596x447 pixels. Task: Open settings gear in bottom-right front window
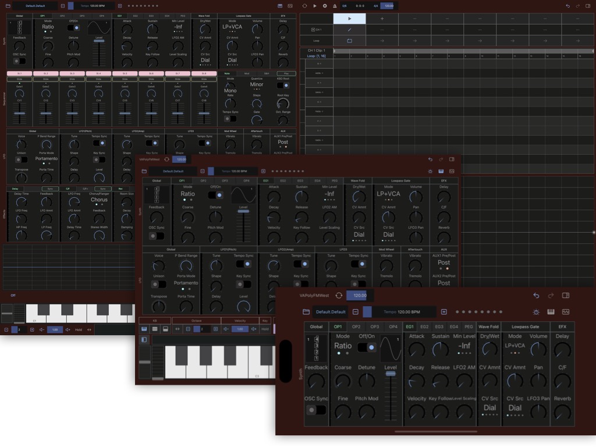(536, 312)
